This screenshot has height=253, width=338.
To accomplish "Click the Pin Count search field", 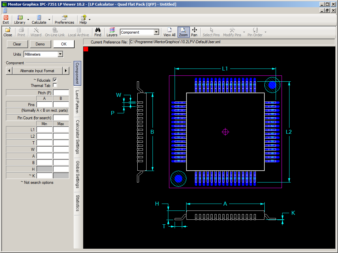I will tap(61, 118).
